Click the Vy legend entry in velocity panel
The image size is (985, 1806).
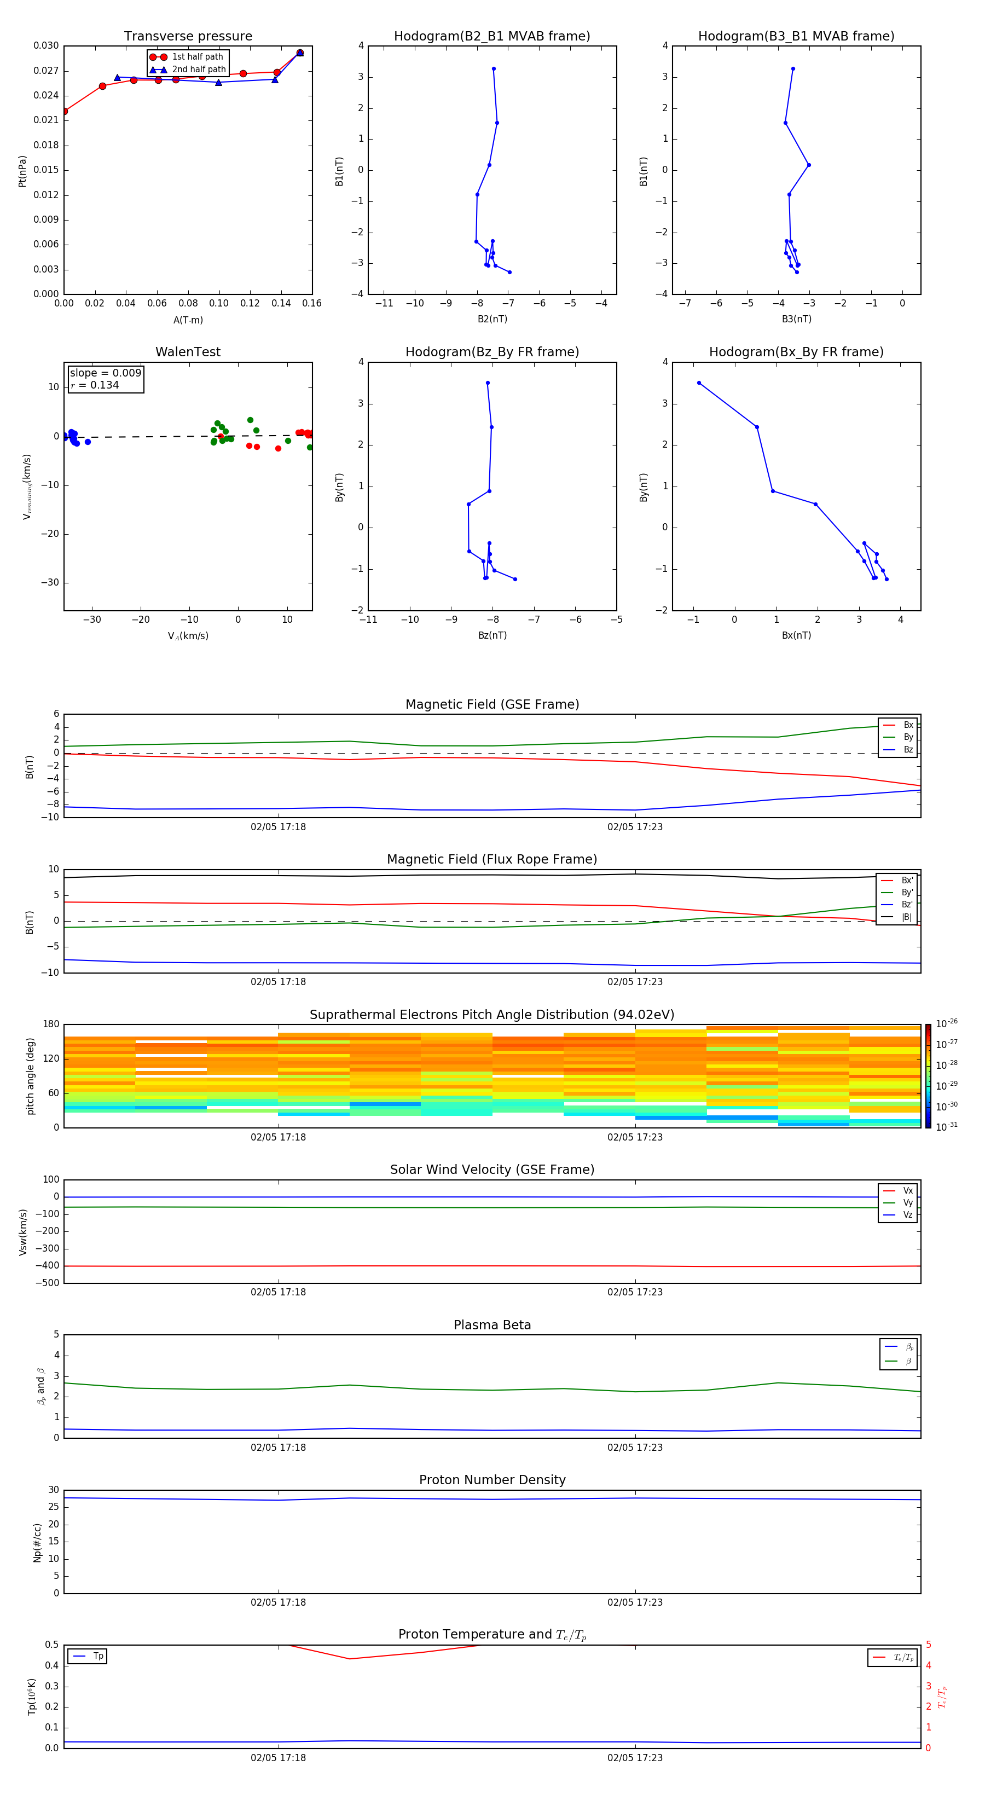[x=898, y=1202]
